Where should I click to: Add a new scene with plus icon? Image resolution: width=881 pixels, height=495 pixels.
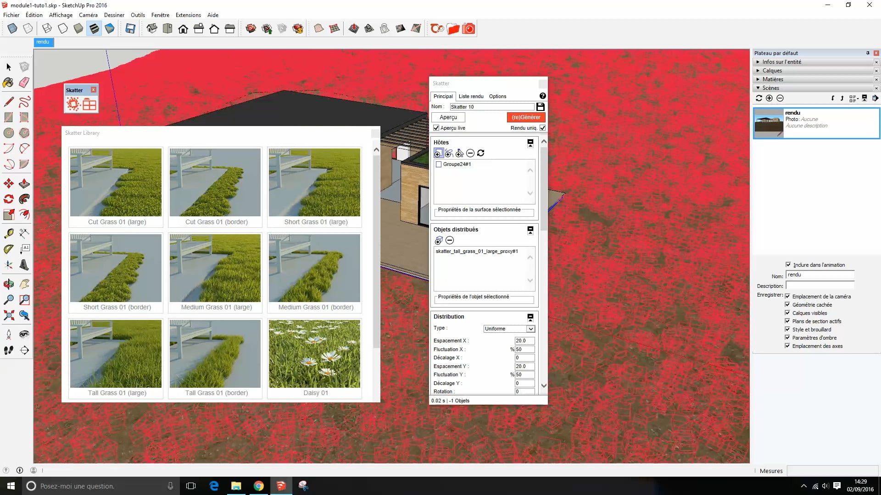point(769,98)
